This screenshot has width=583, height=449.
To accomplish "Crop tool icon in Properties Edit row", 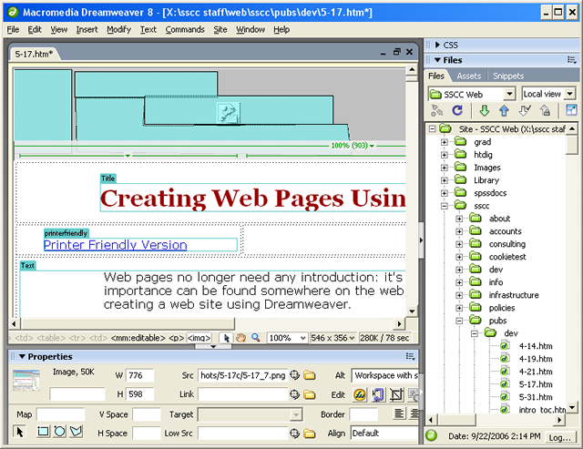I will point(397,394).
